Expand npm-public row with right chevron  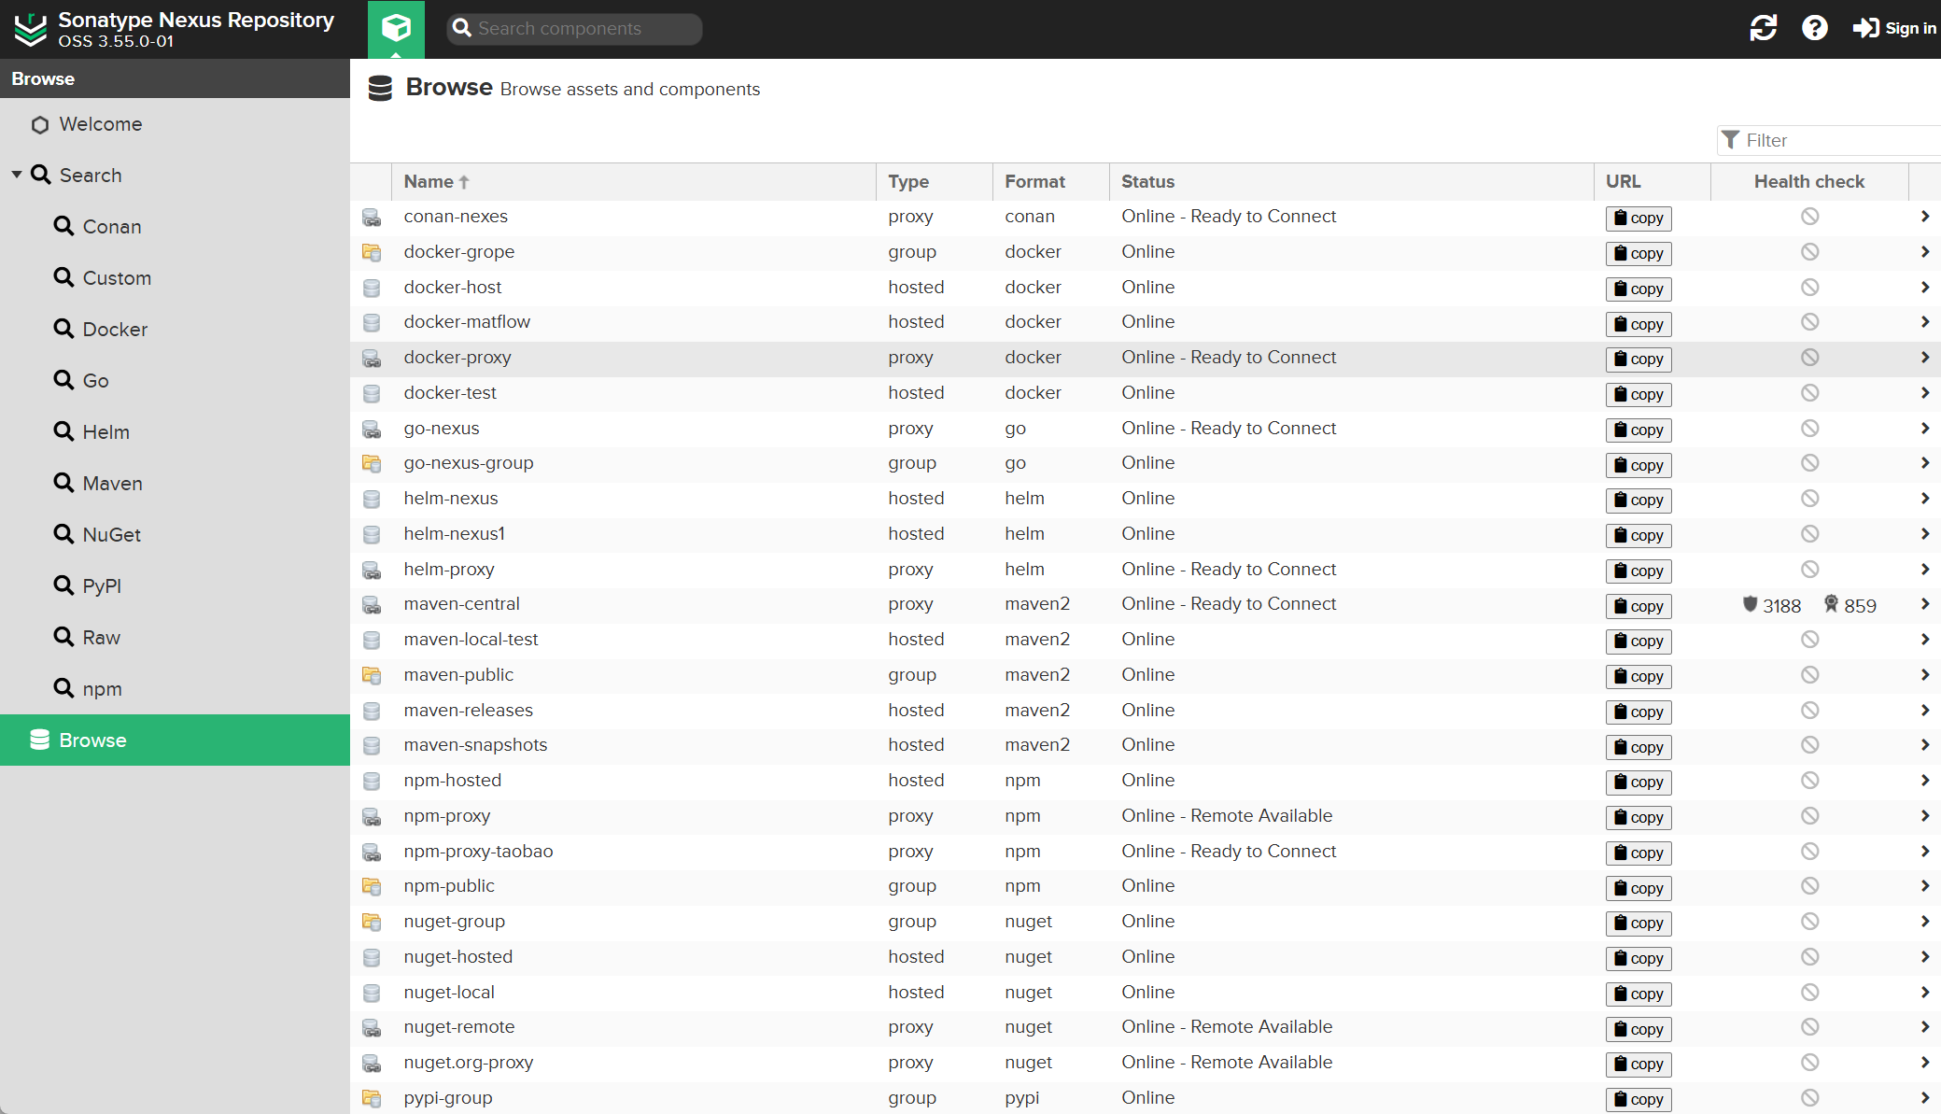(x=1924, y=886)
